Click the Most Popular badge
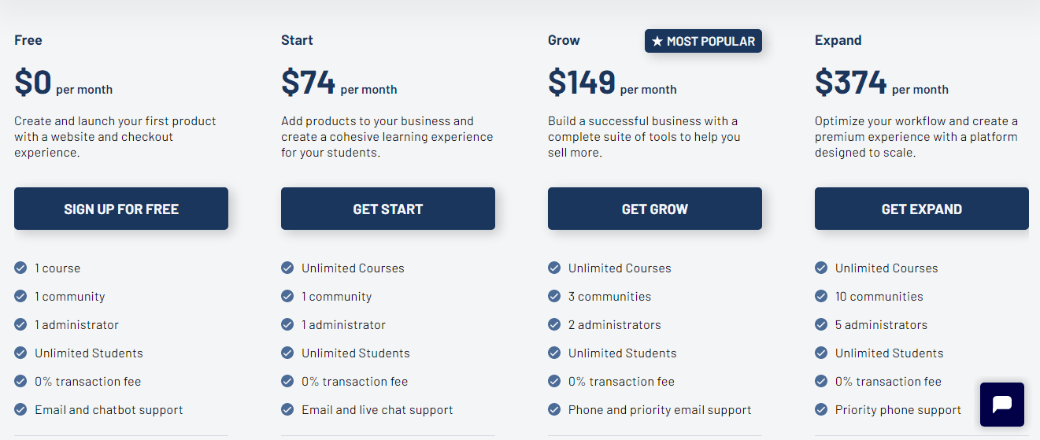The height and width of the screenshot is (440, 1040). (703, 42)
